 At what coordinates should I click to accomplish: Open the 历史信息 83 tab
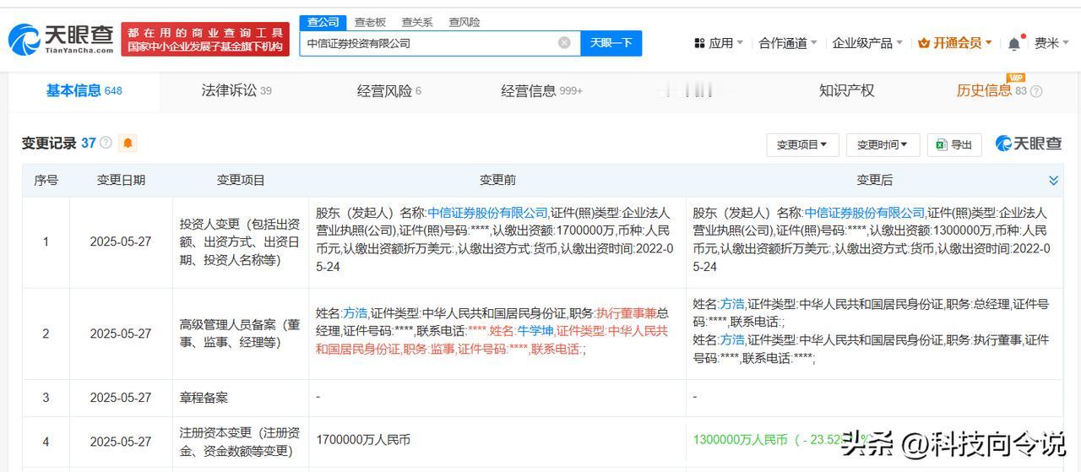[991, 90]
